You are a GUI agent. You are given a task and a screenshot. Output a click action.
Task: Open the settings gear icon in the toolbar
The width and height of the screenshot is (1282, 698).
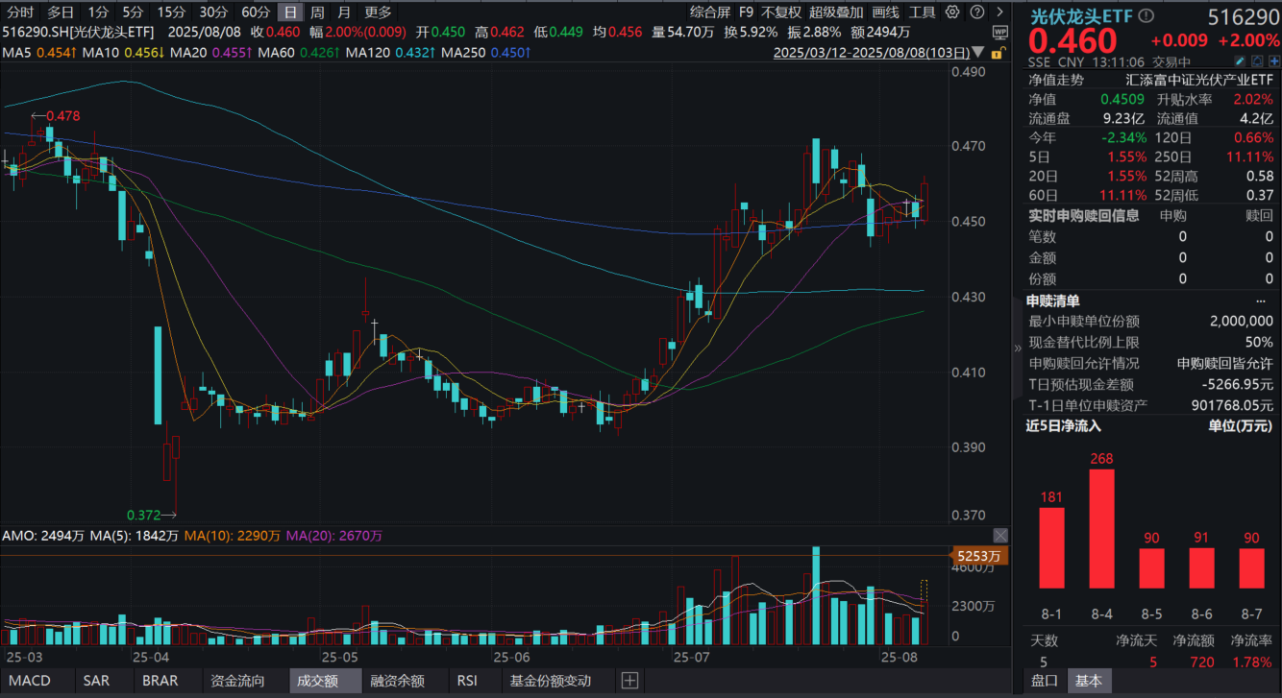pos(951,12)
